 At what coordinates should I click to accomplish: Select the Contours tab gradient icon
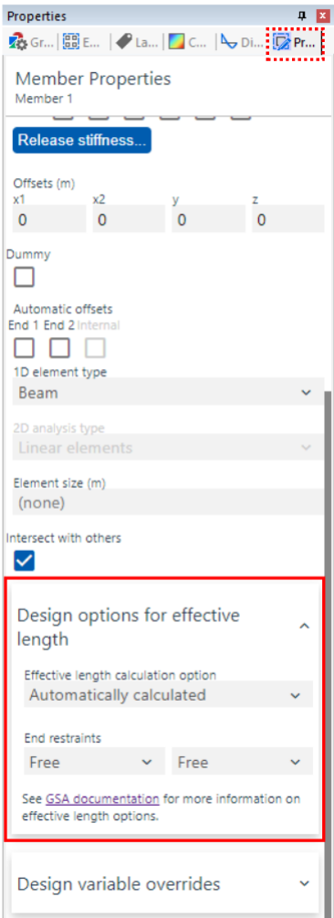pyautogui.click(x=177, y=42)
